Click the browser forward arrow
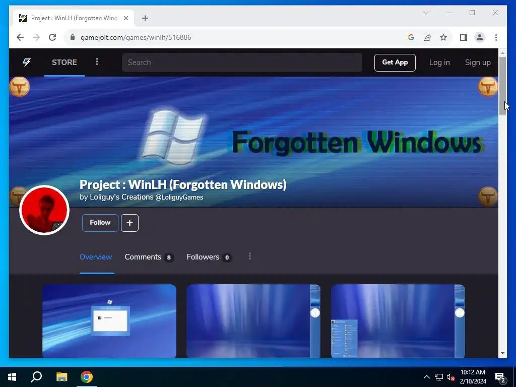 36,37
